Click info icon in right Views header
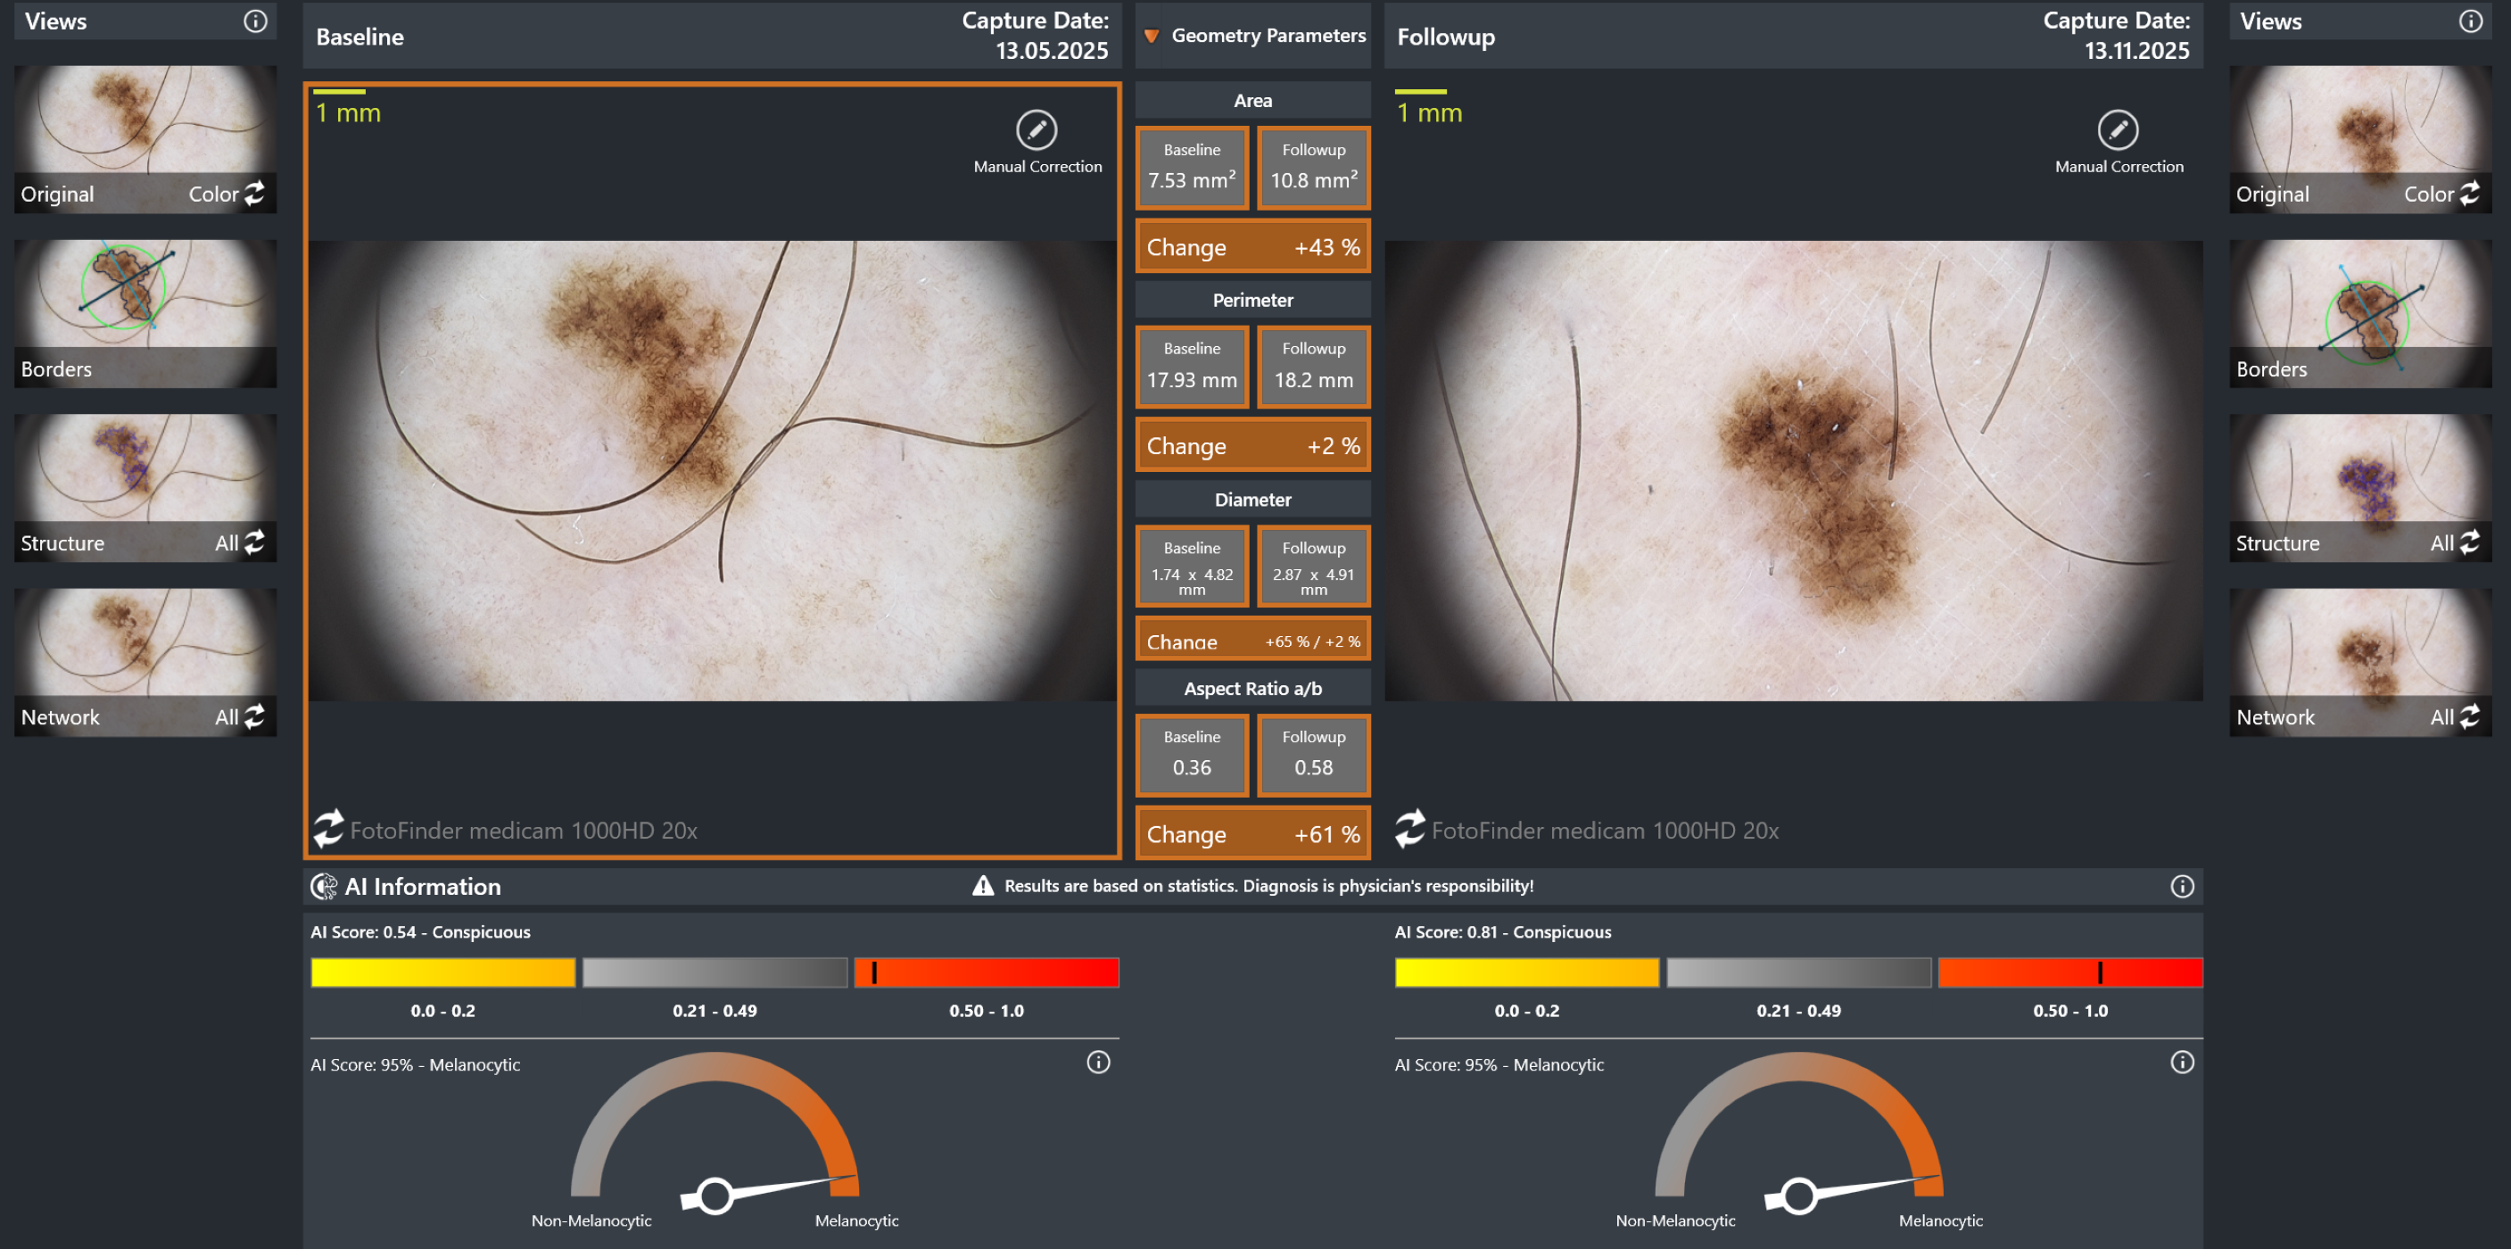Viewport: 2511px width, 1249px height. (2470, 21)
